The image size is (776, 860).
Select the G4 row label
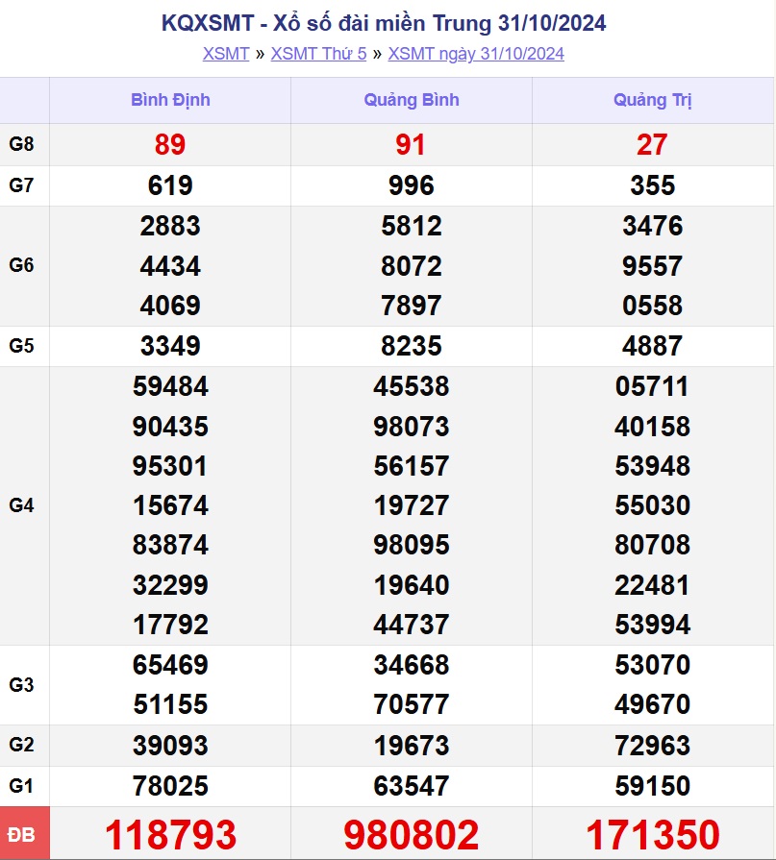22,505
